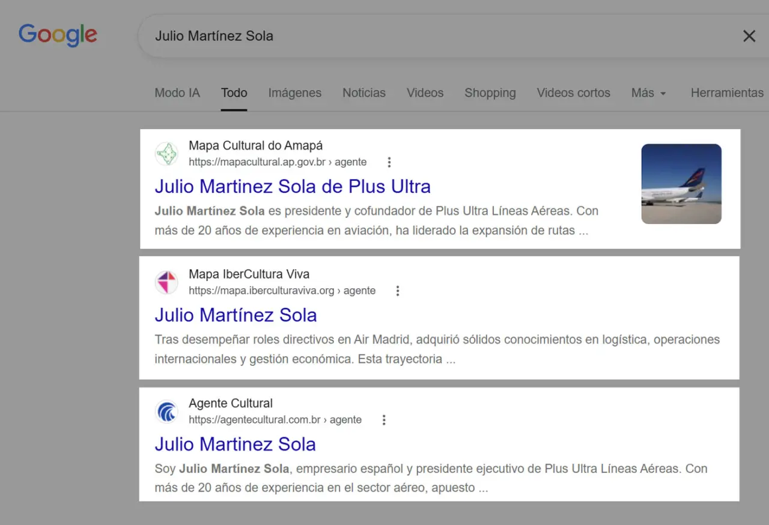
Task: Click the agentecultural.com.br URL
Action: point(275,420)
